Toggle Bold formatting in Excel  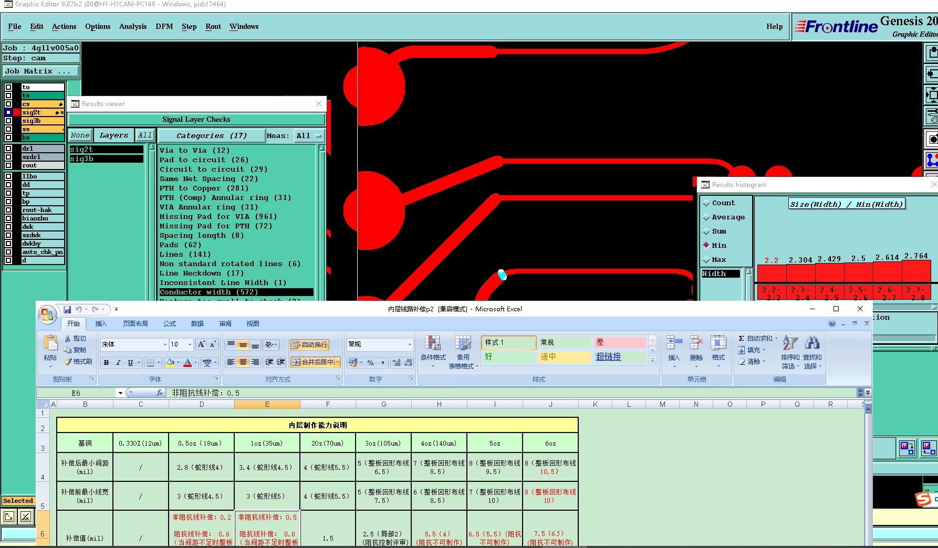tap(107, 363)
